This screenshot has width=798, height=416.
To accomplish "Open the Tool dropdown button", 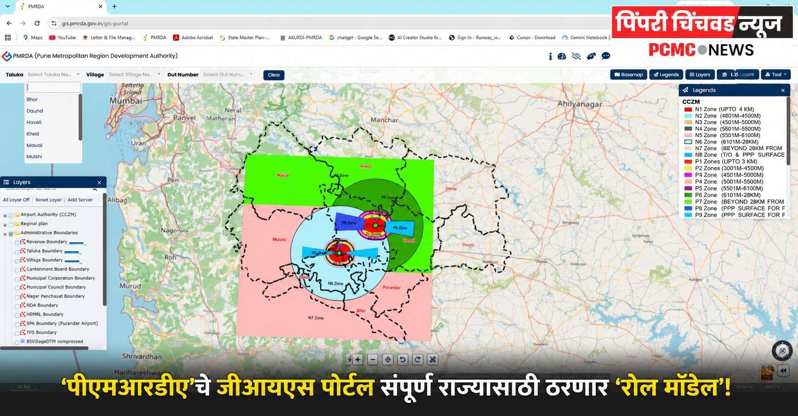I will coord(776,74).
